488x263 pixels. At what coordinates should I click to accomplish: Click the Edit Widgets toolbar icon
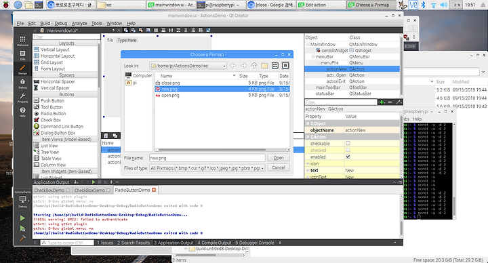(x=126, y=31)
